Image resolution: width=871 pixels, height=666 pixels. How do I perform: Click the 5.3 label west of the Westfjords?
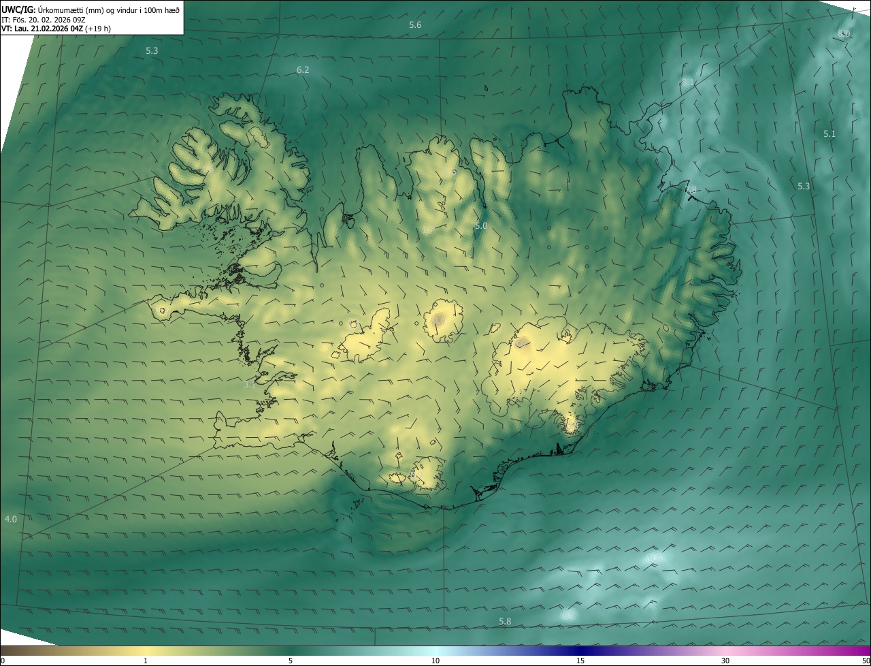pyautogui.click(x=152, y=50)
